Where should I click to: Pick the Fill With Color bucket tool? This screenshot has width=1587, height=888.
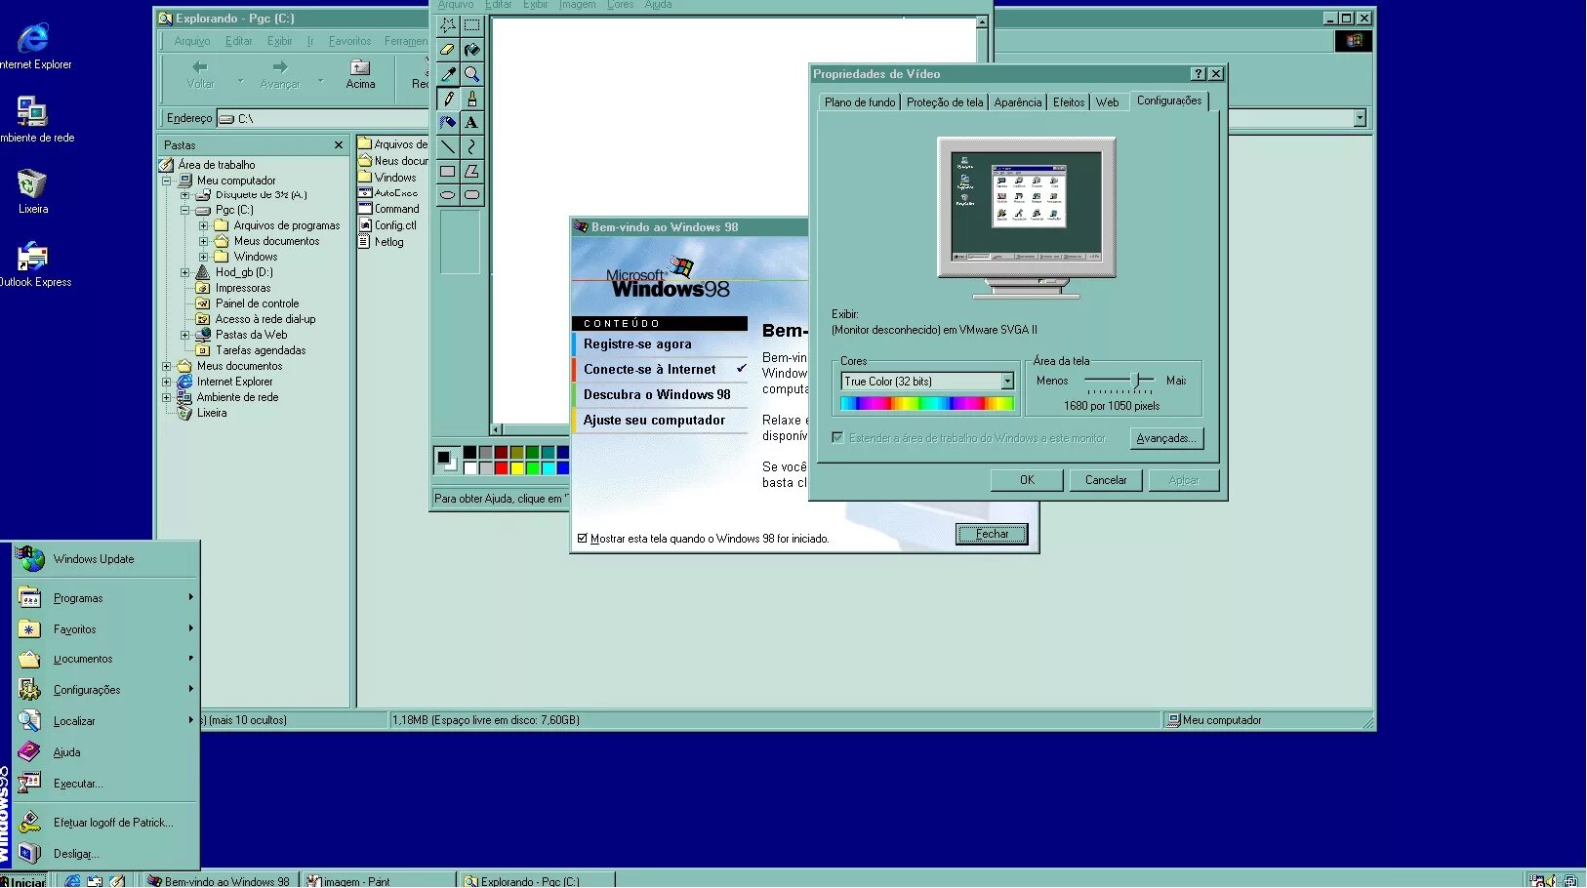point(472,50)
